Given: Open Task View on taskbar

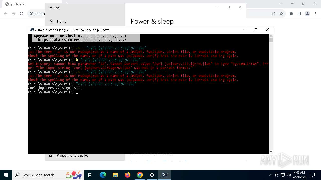Looking at the screenshot, I should point(90,175).
